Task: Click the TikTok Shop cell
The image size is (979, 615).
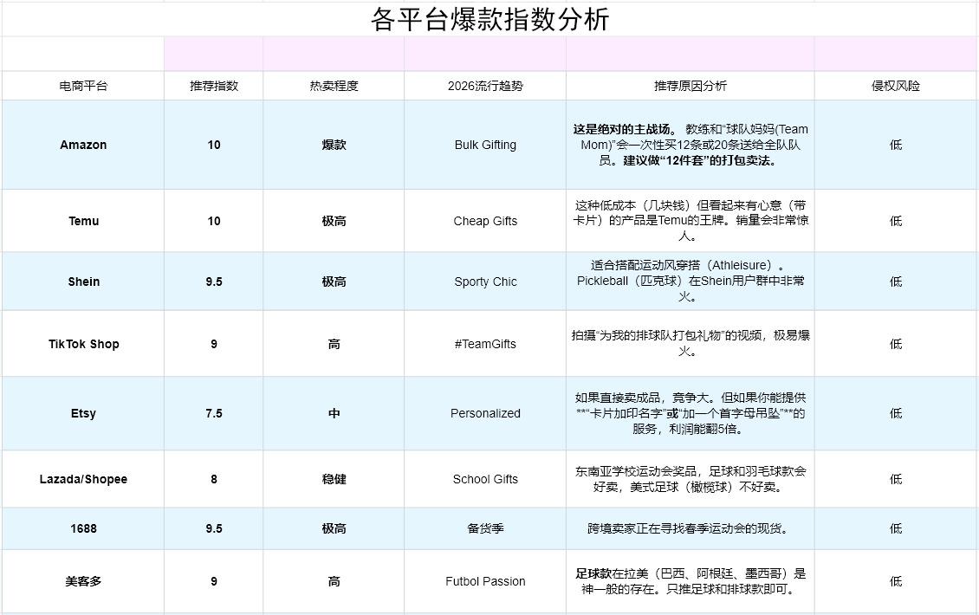Action: tap(83, 344)
